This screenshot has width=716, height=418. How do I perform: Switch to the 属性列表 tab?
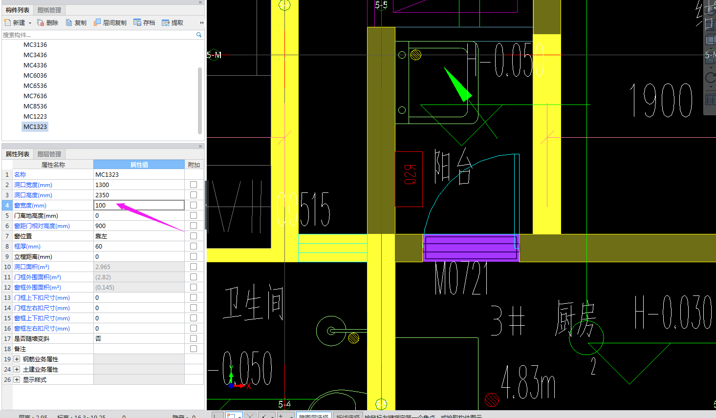tap(18, 154)
